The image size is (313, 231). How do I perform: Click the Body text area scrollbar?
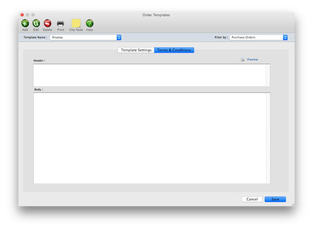click(x=268, y=138)
